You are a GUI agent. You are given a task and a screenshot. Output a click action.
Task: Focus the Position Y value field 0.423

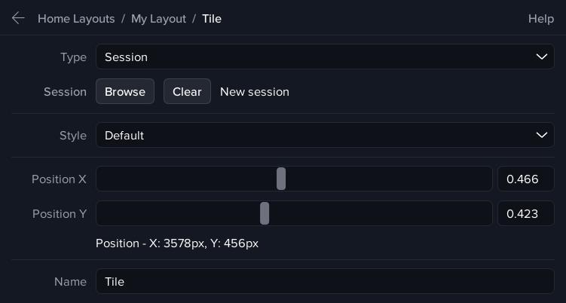tap(525, 214)
